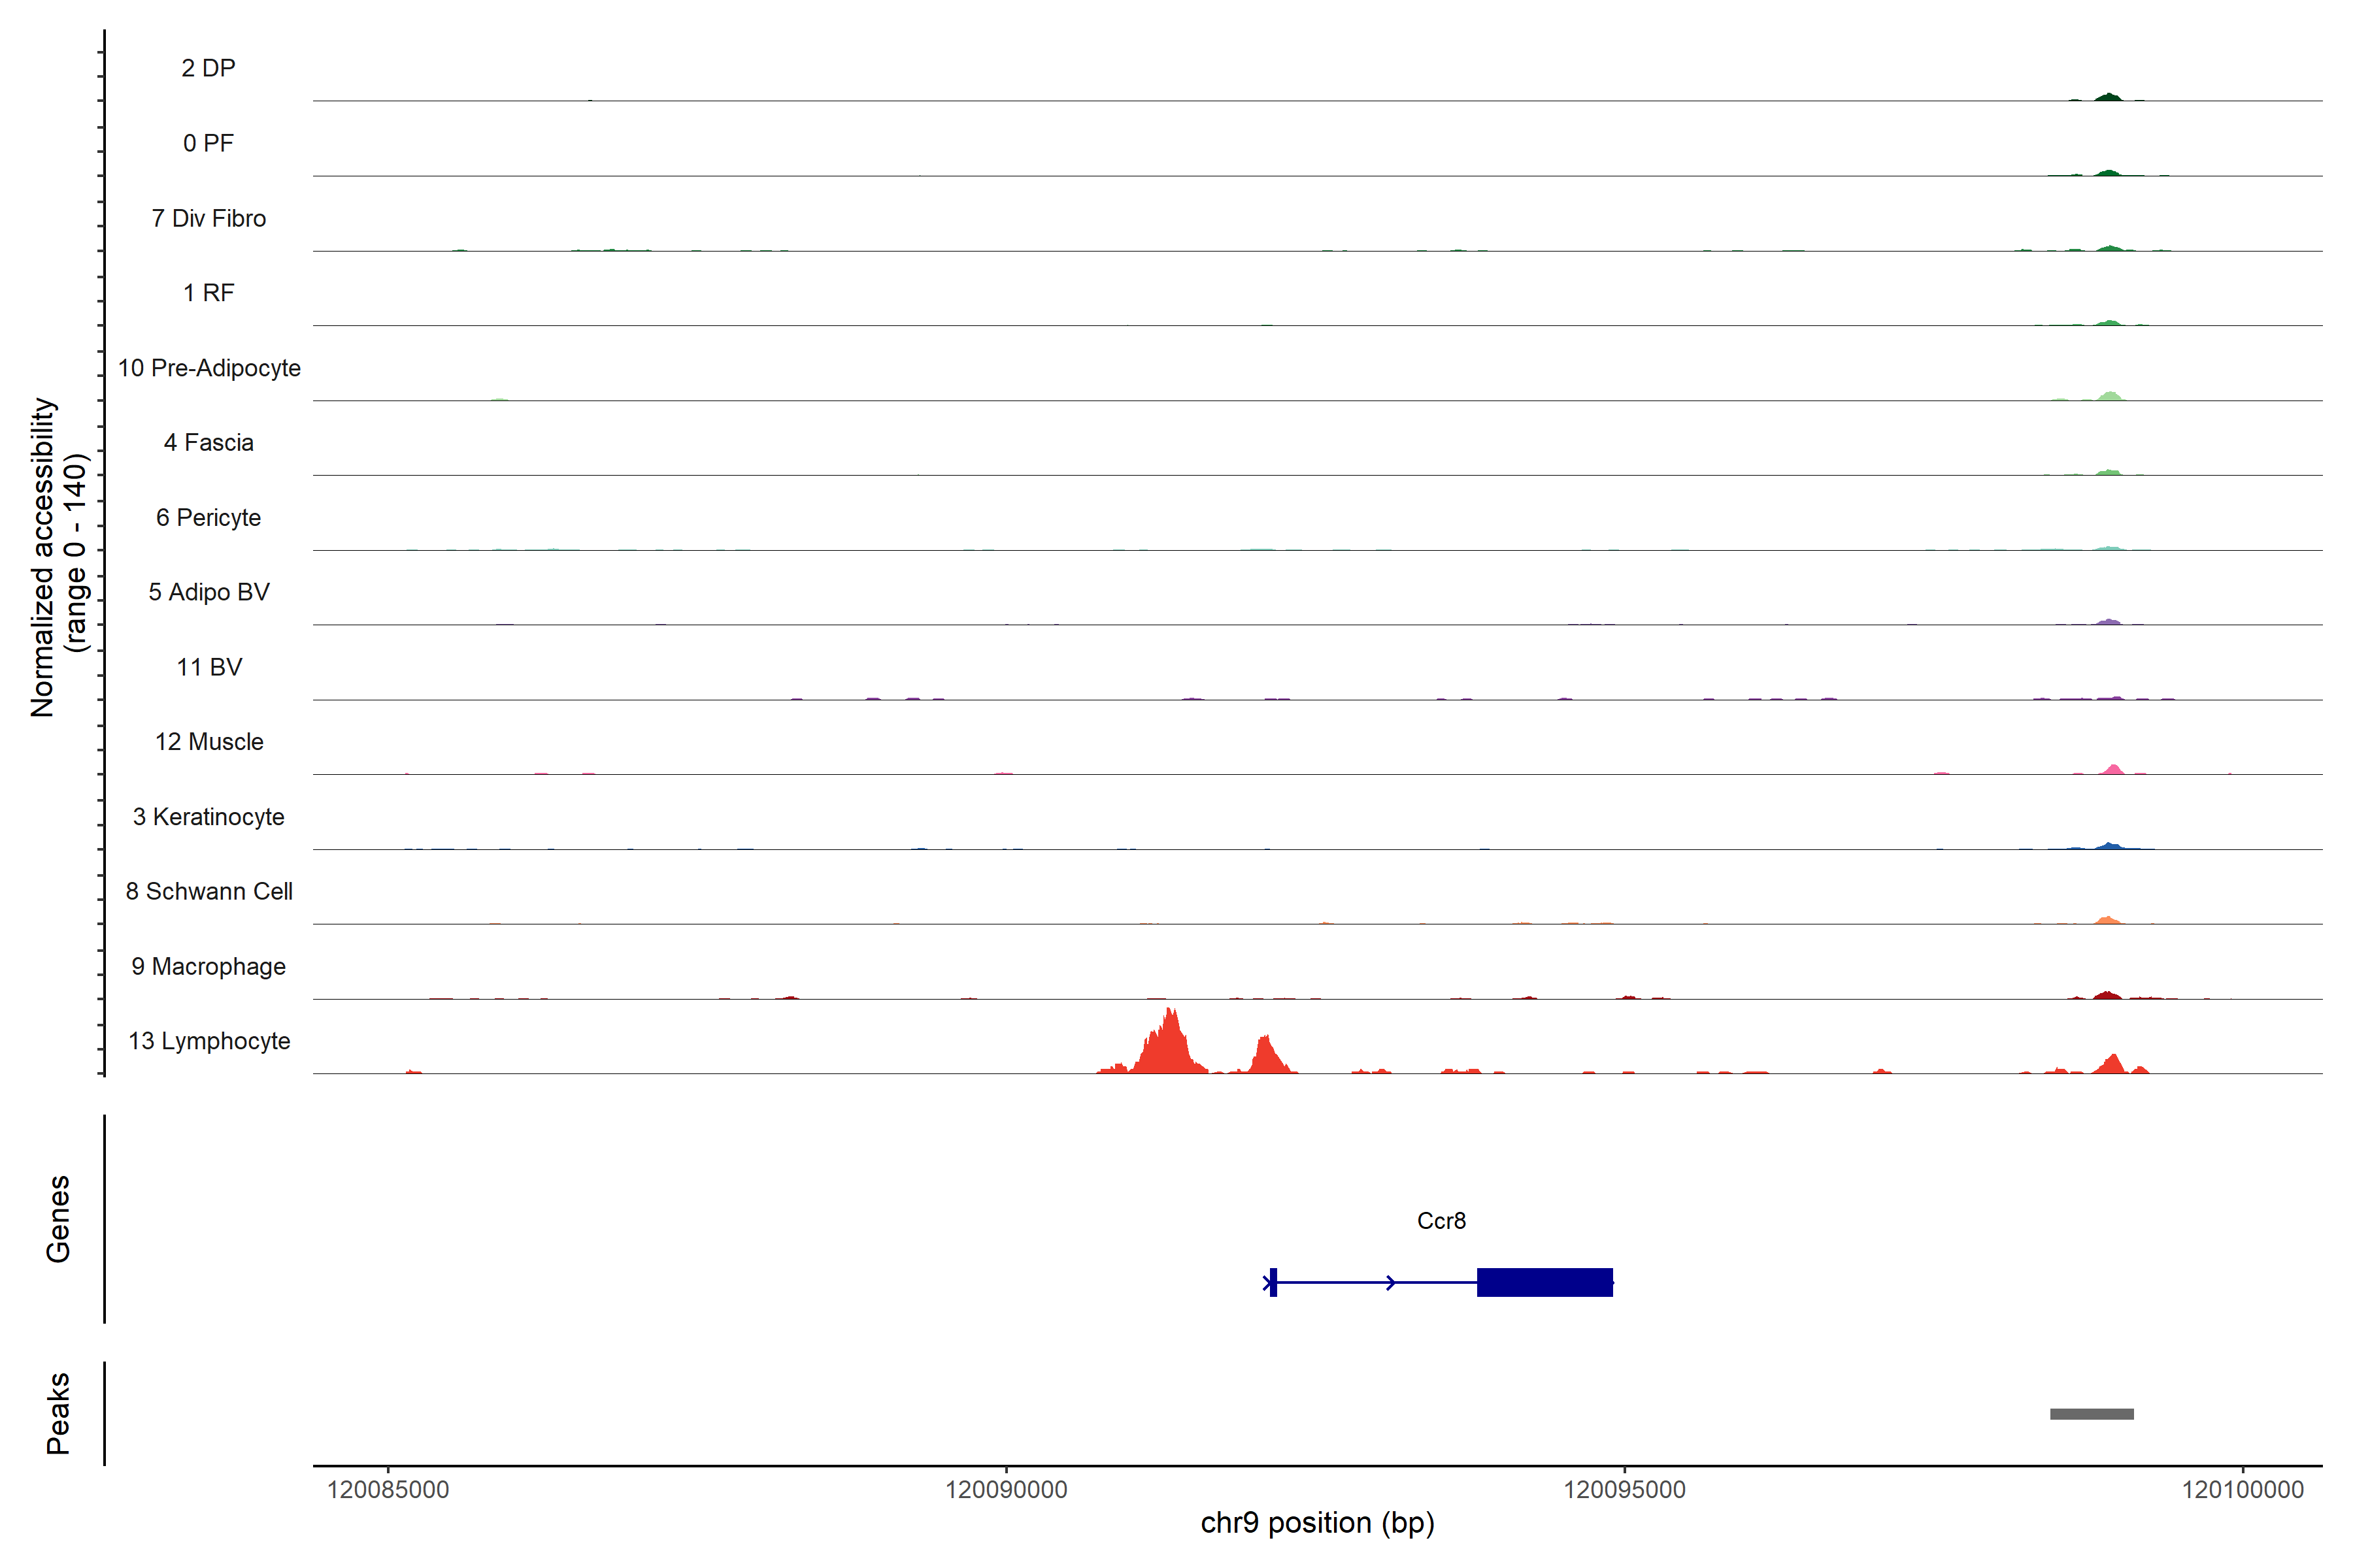The height and width of the screenshot is (1568, 2353).
Task: Click the dark green DP peak
Action: (x=2108, y=97)
